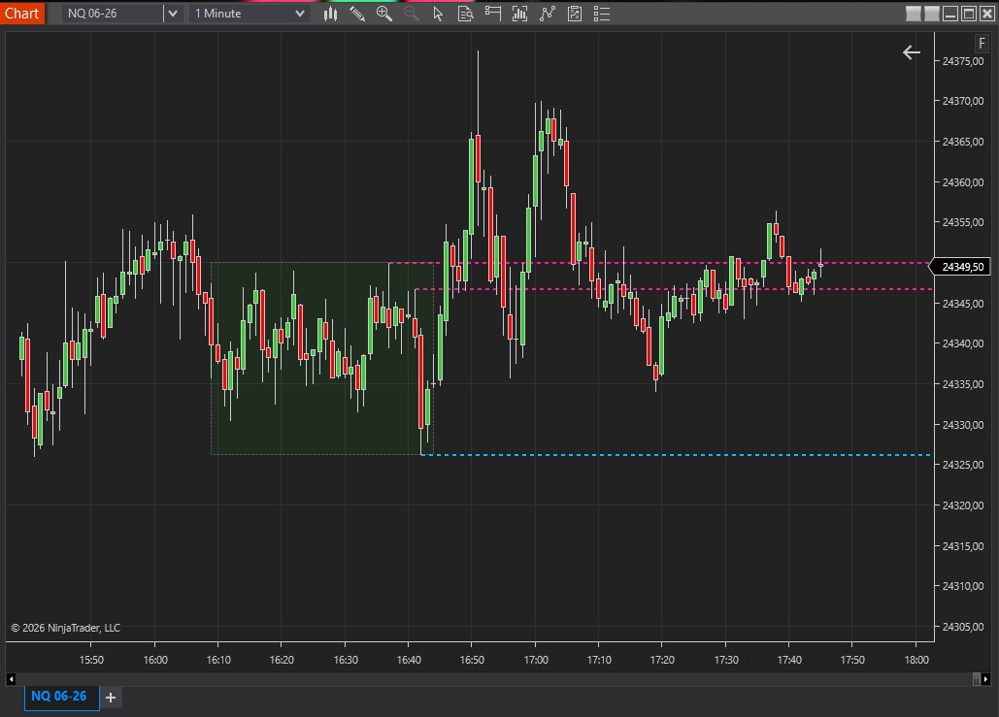This screenshot has width=999, height=717.
Task: Add a new tab with plus button
Action: point(111,698)
